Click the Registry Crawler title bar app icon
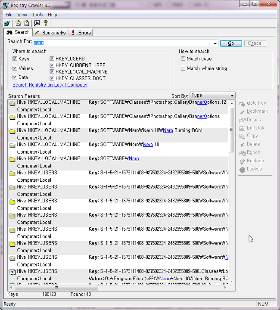Image resolution: width=280 pixels, height=310 pixels. point(6,5)
